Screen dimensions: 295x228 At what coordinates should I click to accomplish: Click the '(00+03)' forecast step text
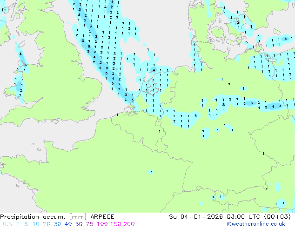click(278, 217)
